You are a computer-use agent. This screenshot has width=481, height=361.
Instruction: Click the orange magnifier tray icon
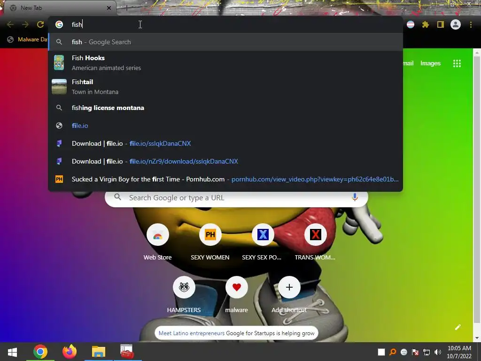(393, 352)
